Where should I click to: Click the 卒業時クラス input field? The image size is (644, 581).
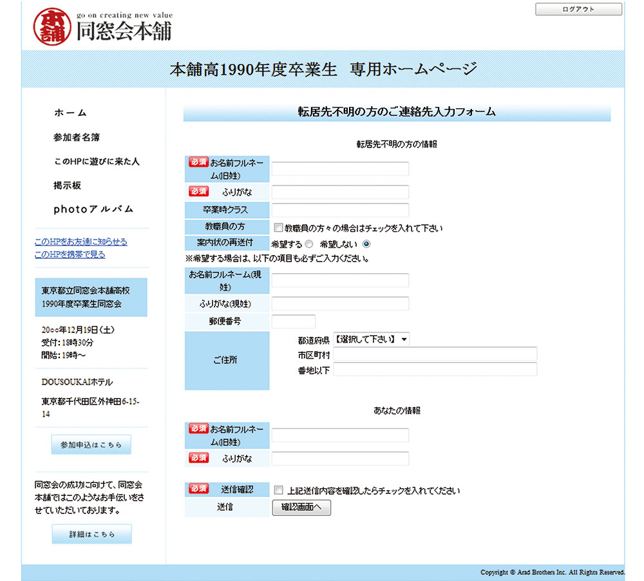[340, 209]
